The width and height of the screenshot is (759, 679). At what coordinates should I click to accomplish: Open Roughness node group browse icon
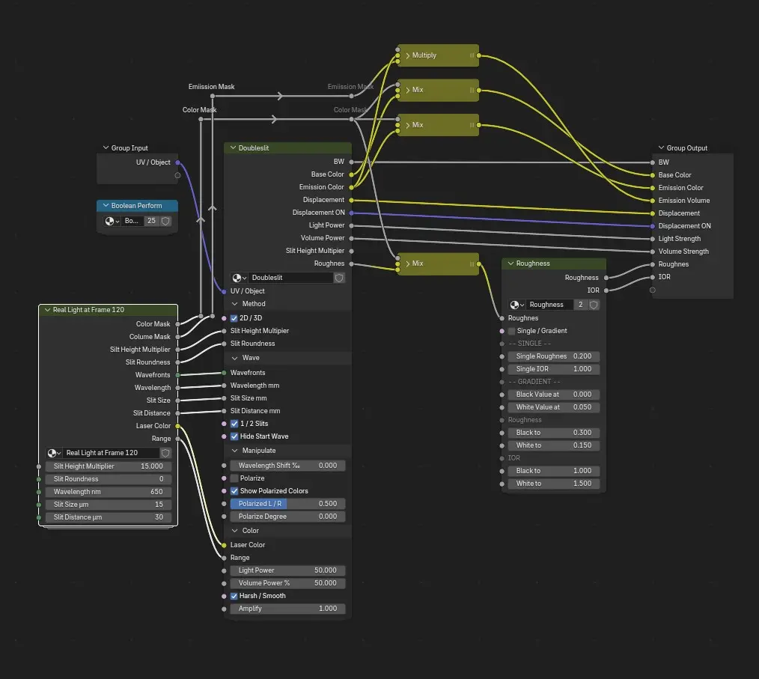pyautogui.click(x=516, y=305)
